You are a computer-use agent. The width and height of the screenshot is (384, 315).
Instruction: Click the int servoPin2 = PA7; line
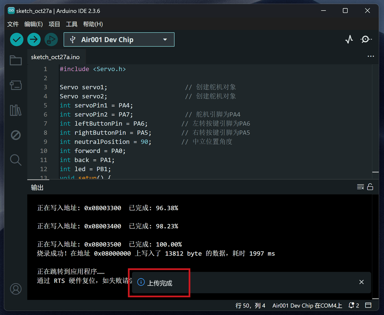[x=96, y=114]
